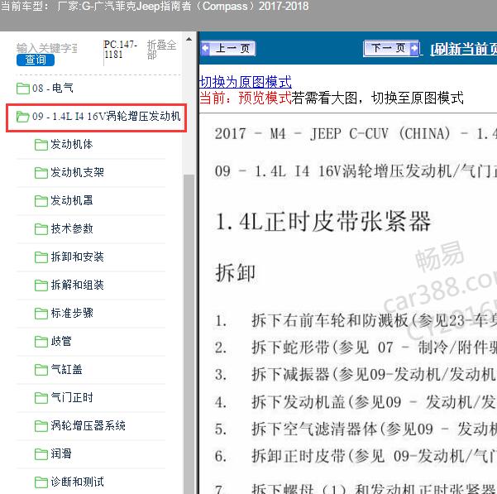
Task: Click the folder icon beside 发动机支架
Action: point(41,173)
